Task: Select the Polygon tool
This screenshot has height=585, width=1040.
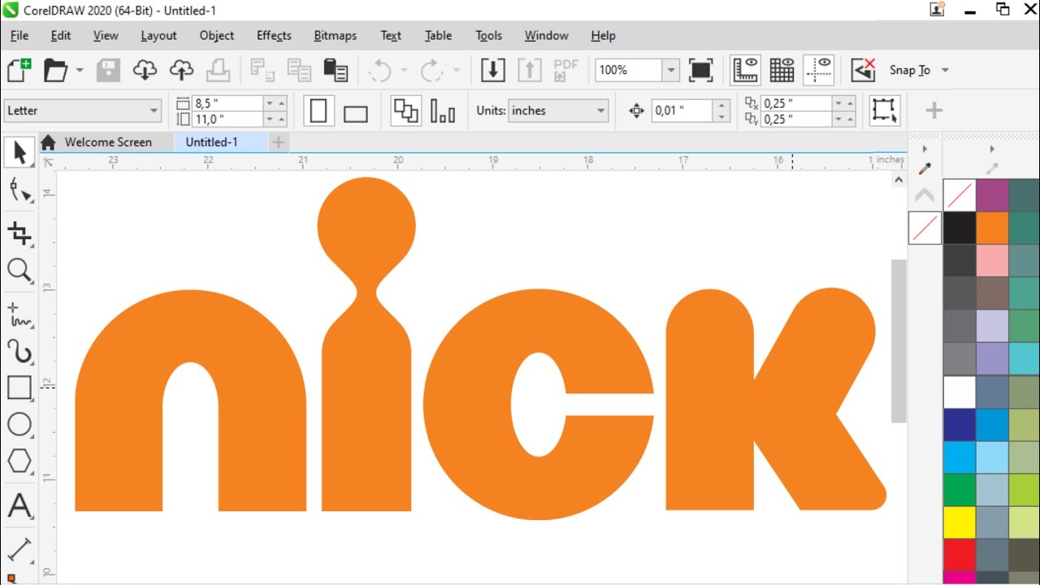Action: 19,461
